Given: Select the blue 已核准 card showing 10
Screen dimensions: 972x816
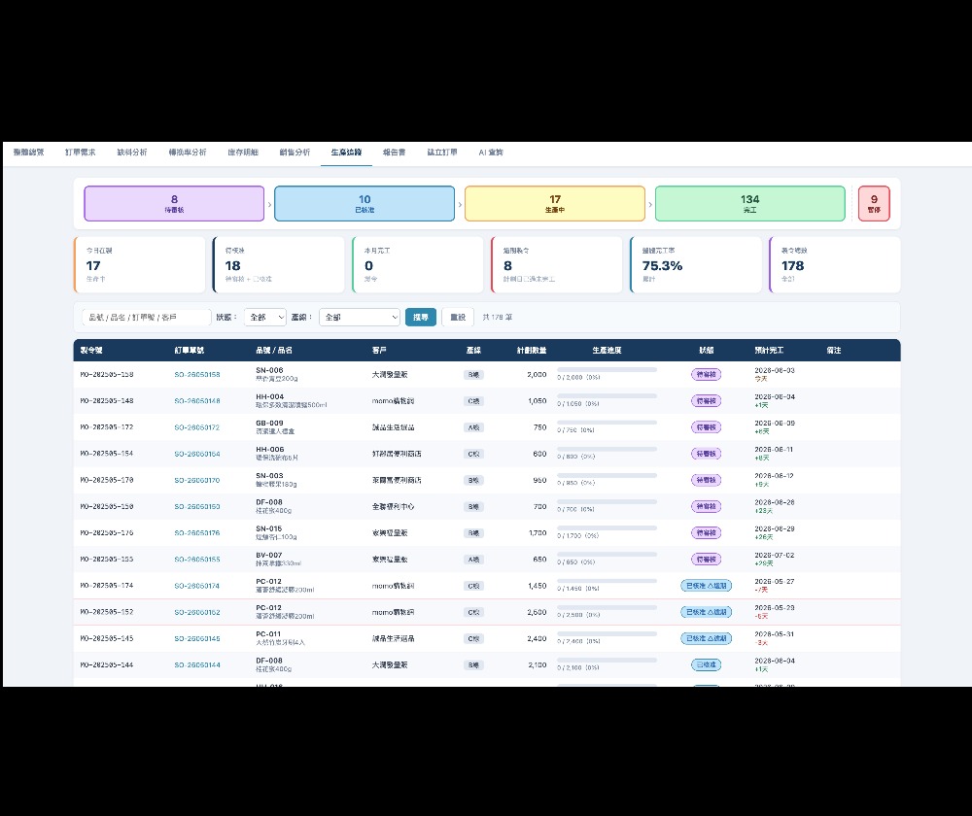Looking at the screenshot, I should tap(364, 203).
